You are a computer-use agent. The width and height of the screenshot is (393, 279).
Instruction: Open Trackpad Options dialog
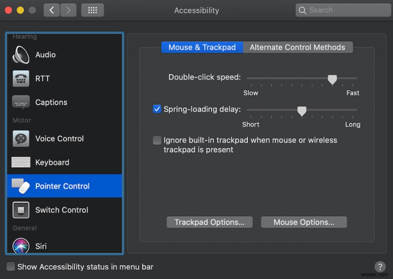click(x=209, y=222)
